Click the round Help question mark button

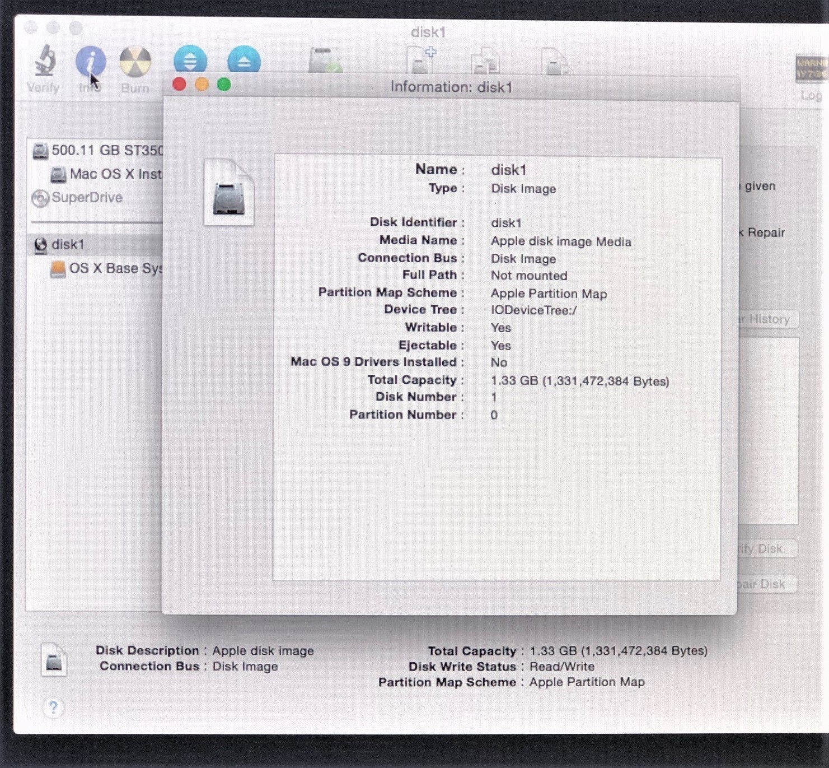[x=53, y=708]
